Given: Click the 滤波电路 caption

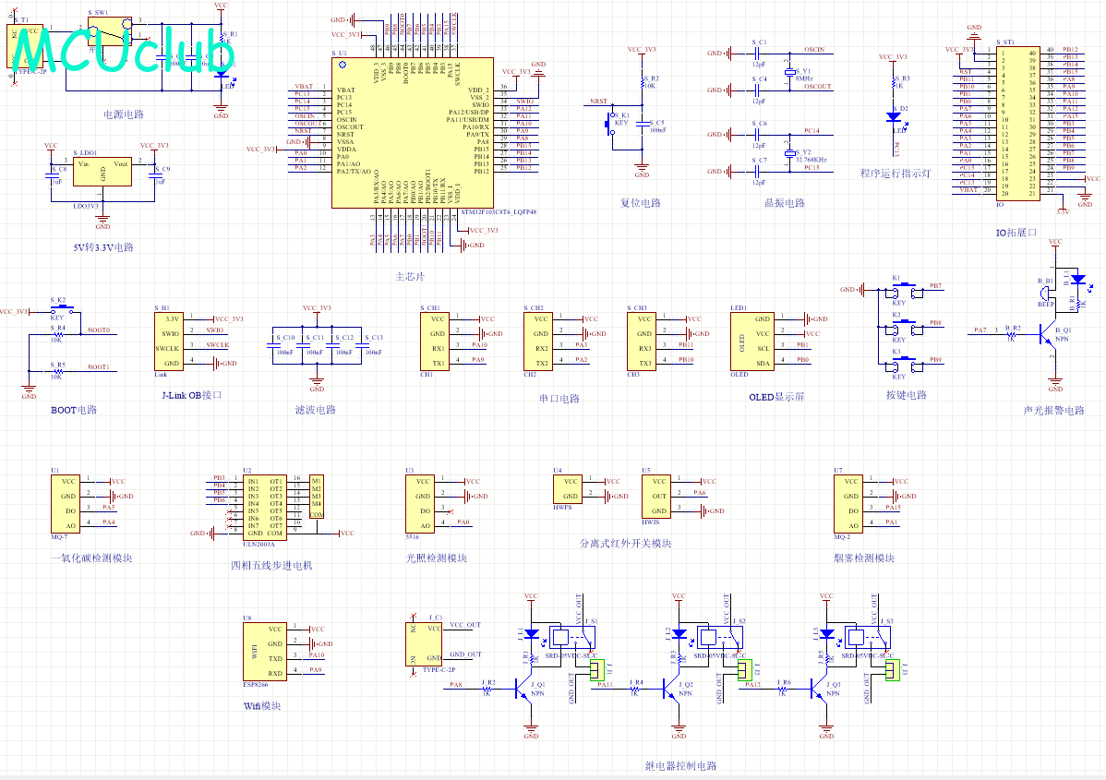Looking at the screenshot, I should click(316, 409).
